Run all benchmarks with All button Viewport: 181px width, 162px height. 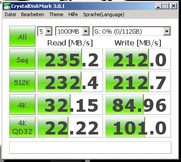[x=22, y=36]
